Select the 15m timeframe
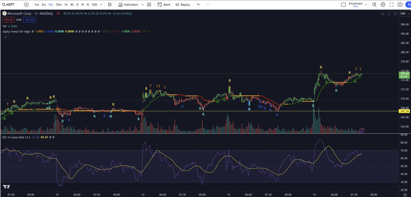 59,5
